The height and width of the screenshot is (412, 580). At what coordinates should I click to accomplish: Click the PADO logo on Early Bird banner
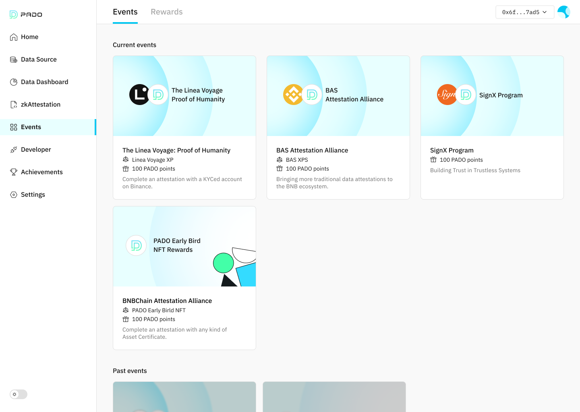pyautogui.click(x=136, y=245)
